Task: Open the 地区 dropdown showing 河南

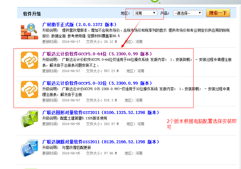Action: (x=145, y=13)
